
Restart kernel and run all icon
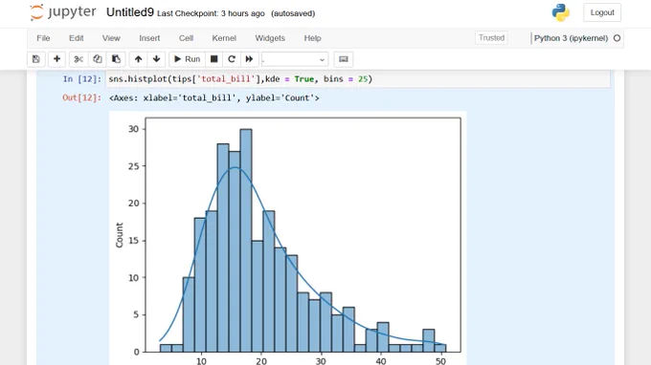250,59
